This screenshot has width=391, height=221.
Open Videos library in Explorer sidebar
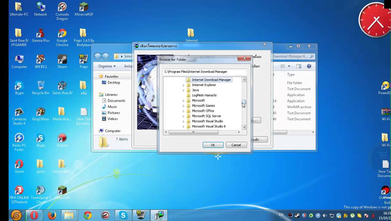(113, 119)
